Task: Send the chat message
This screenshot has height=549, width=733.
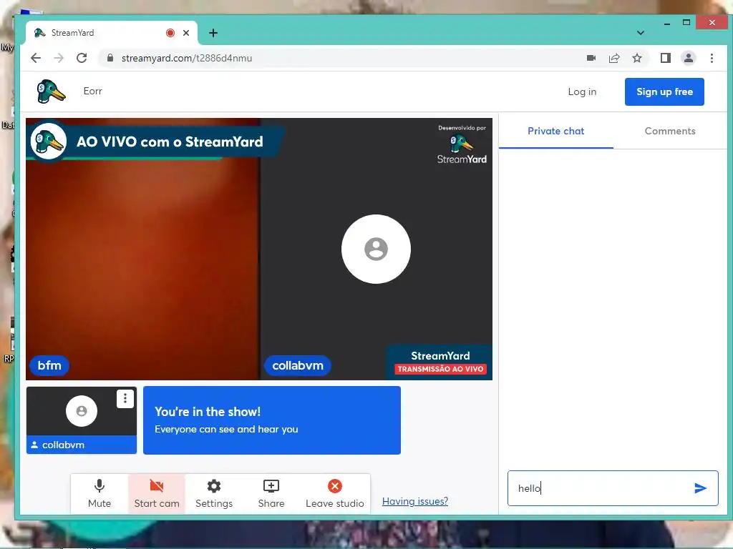Action: click(x=700, y=488)
